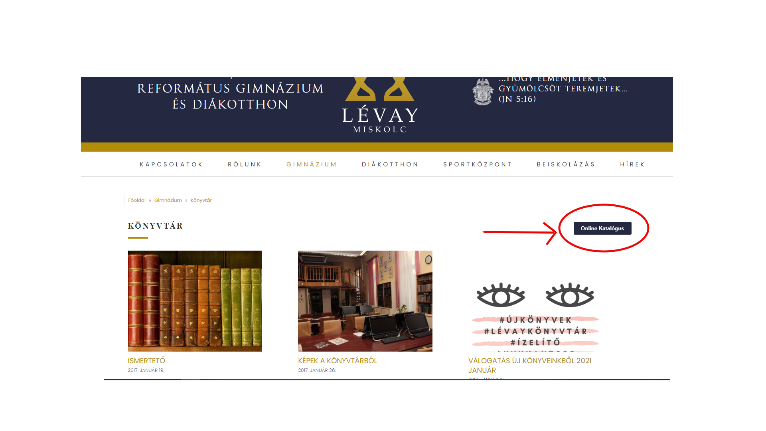Open the Hírek menu item
This screenshot has width=766, height=431.
click(x=632, y=164)
